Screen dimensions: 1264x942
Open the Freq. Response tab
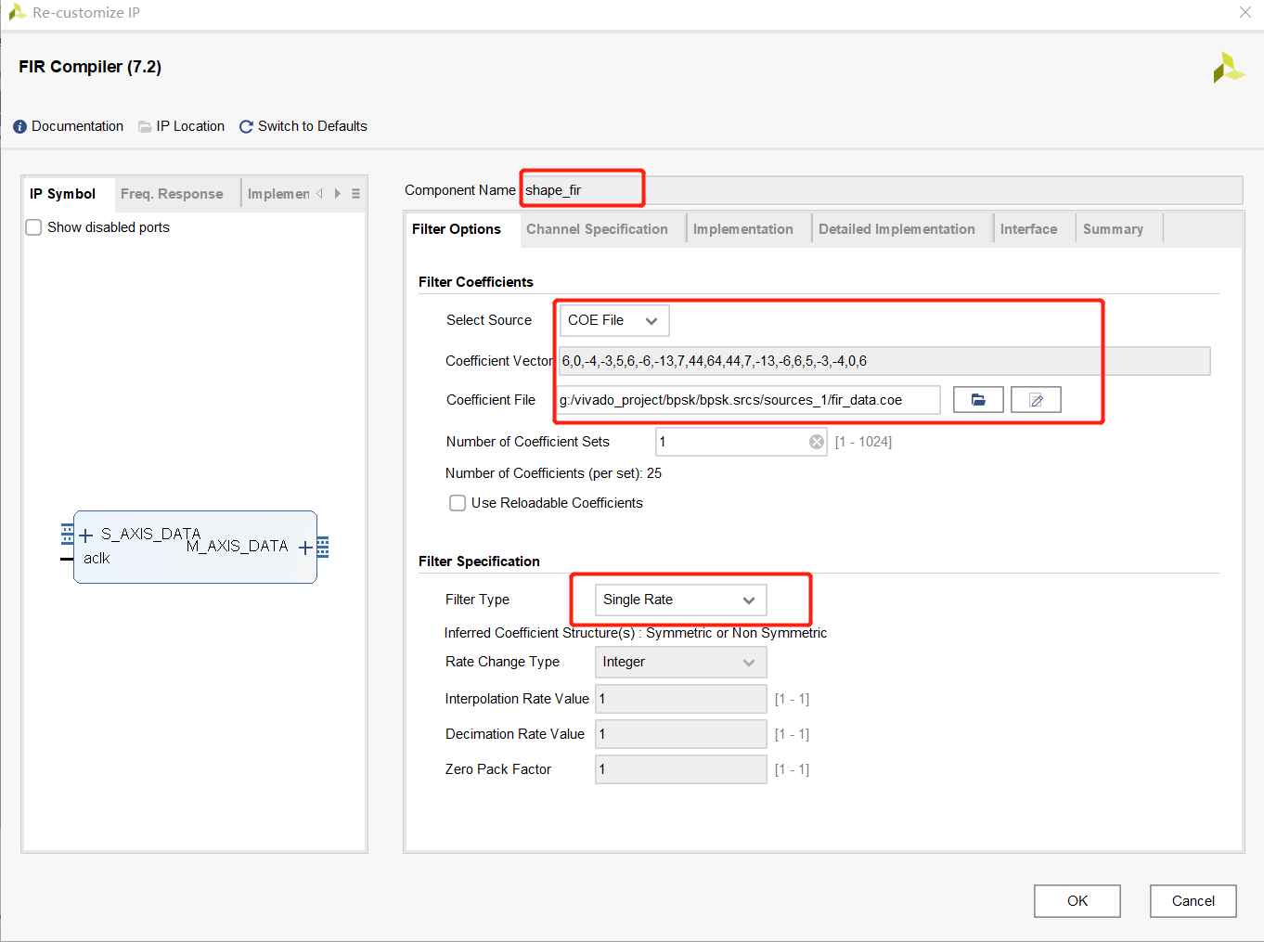point(172,194)
